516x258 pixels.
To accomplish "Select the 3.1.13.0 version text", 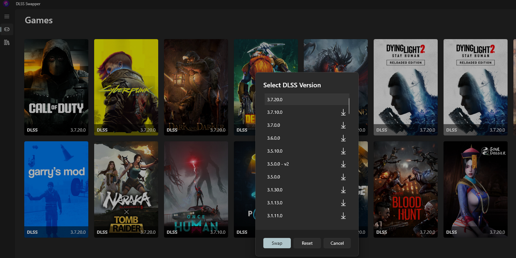I will pyautogui.click(x=275, y=203).
